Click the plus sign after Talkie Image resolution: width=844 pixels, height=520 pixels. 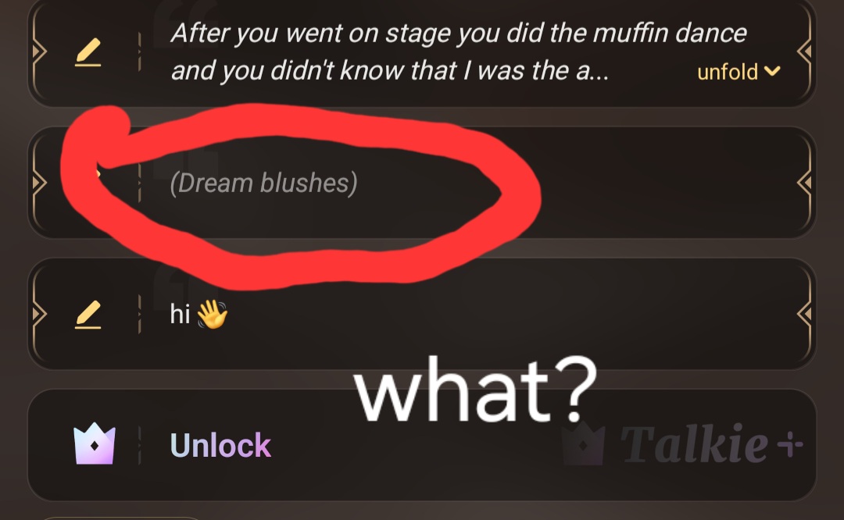[790, 443]
